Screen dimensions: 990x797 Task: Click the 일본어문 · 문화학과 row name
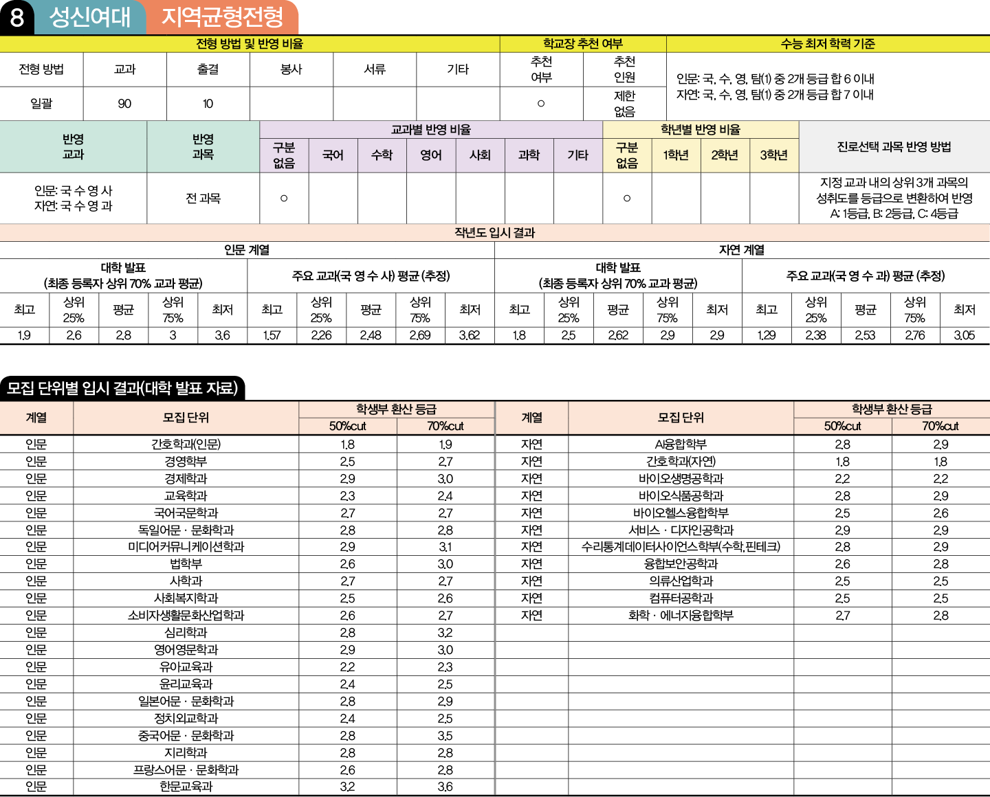186,701
